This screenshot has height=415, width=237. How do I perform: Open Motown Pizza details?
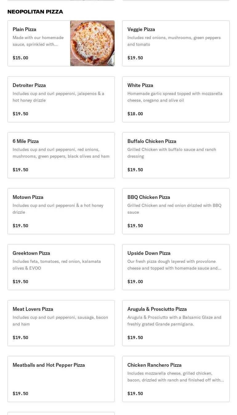(61, 211)
